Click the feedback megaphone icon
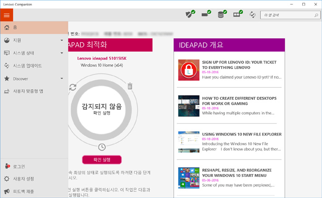 click(7, 191)
